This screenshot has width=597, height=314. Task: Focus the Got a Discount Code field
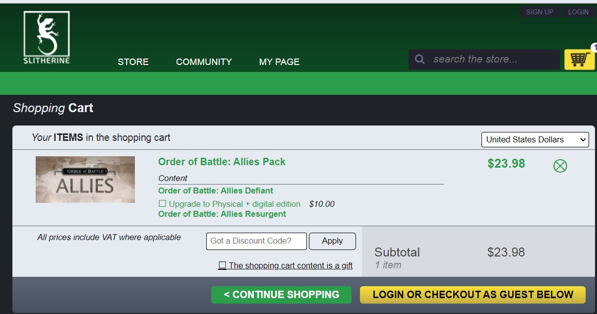pyautogui.click(x=256, y=241)
